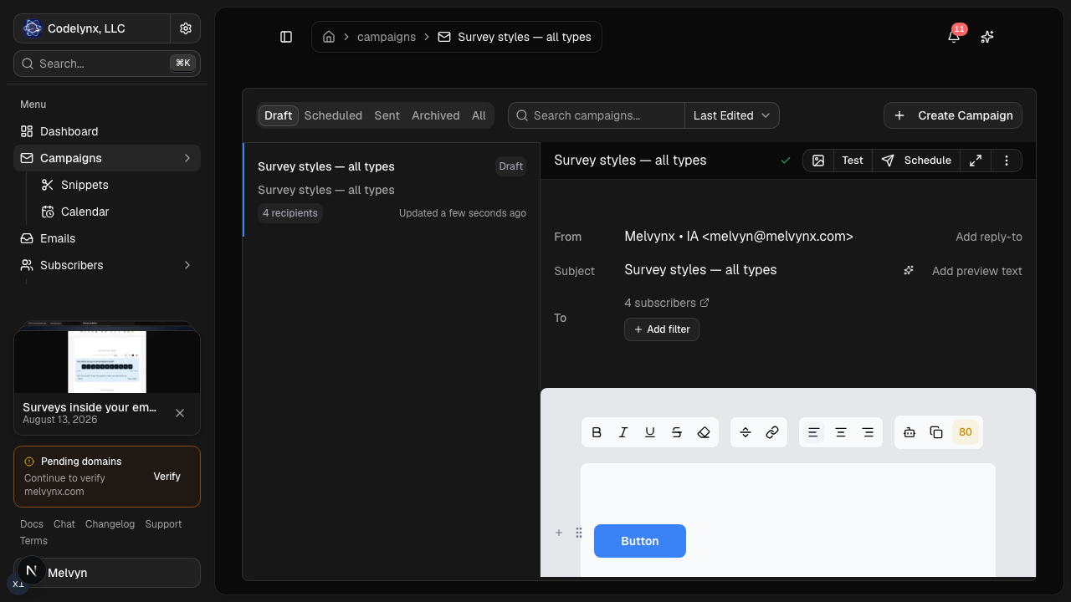Switch to the All campaigns tab
1071x602 pixels.
point(479,115)
